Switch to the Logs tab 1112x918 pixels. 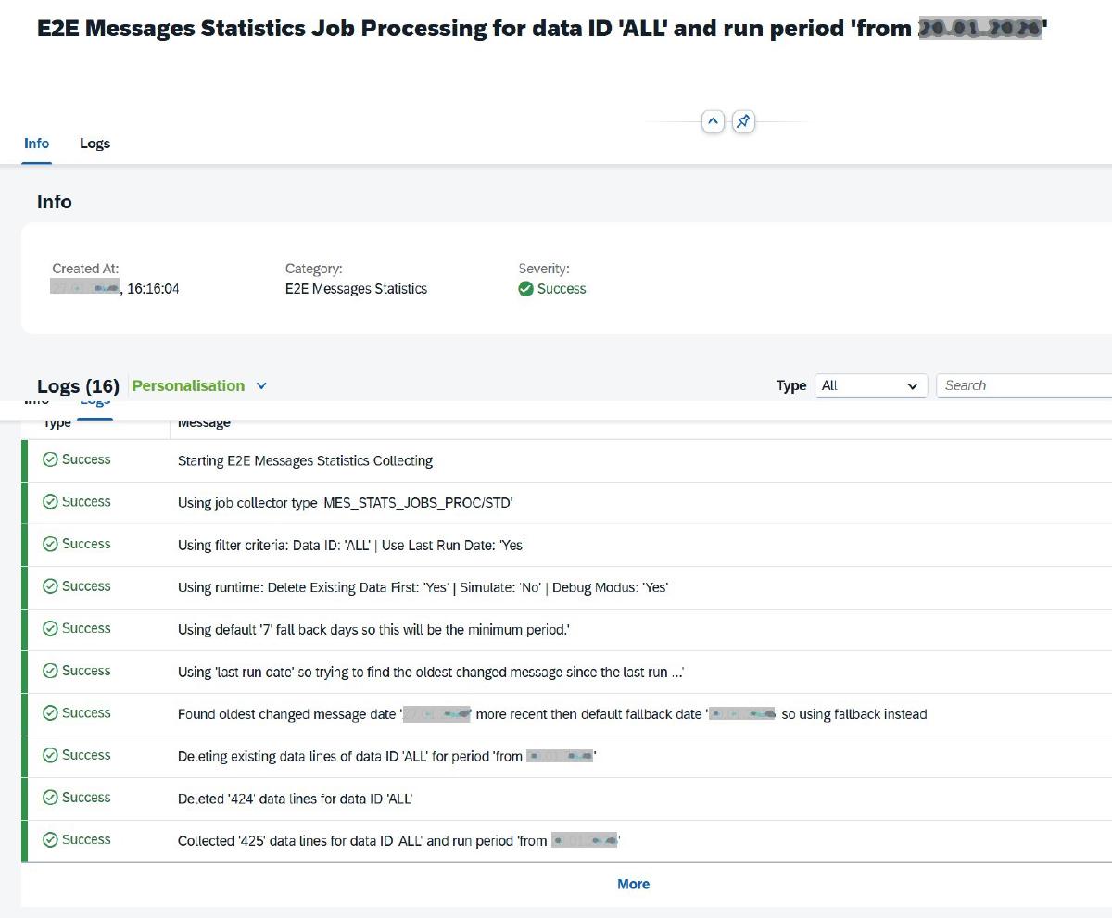point(95,144)
